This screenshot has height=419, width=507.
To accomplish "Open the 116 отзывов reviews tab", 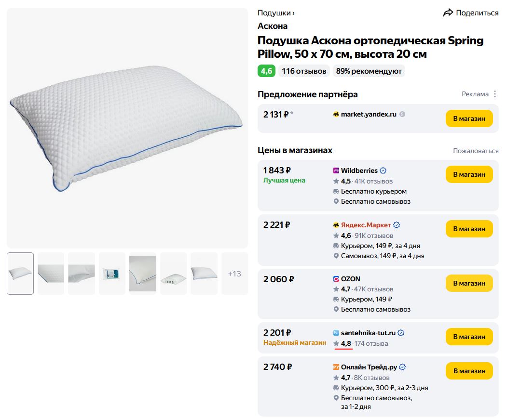I will [x=304, y=71].
